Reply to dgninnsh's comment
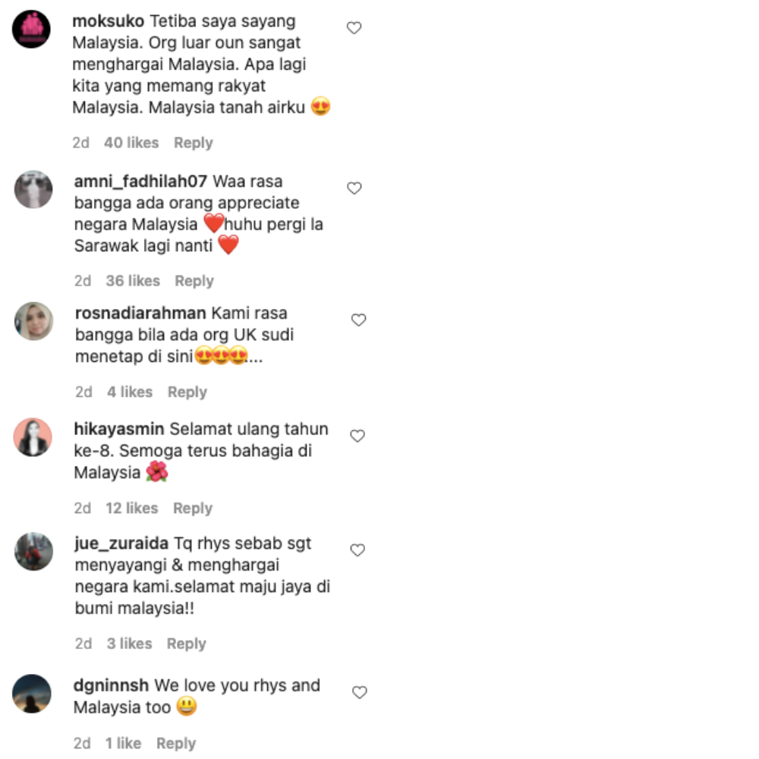Screen dimensions: 759x759 coord(176,743)
